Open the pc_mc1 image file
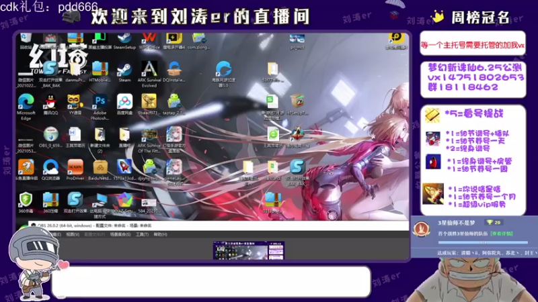 pyautogui.click(x=297, y=42)
